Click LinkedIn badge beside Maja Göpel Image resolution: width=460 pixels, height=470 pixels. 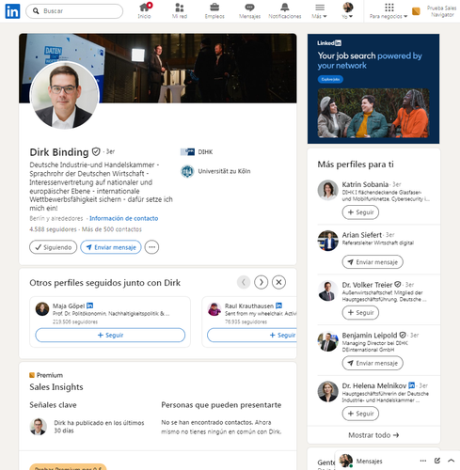tap(89, 305)
